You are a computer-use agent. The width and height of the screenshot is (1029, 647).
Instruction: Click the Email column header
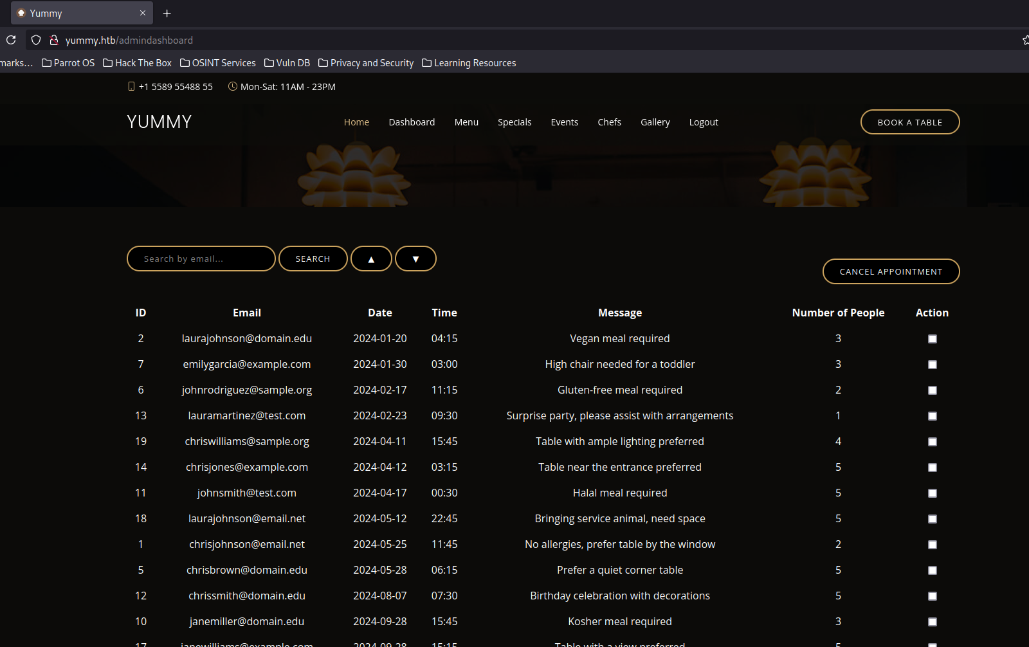247,313
